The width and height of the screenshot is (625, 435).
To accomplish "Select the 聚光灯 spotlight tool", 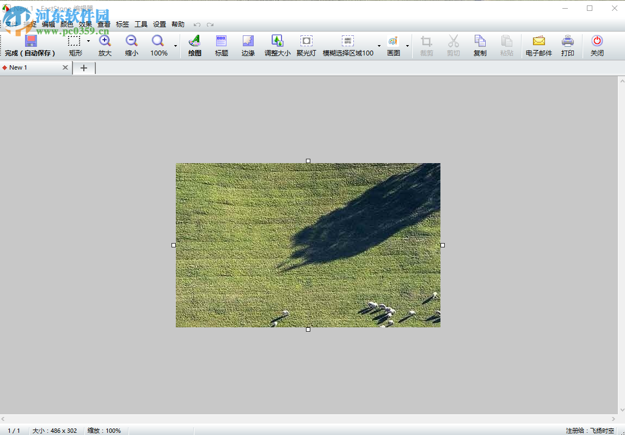I will coord(306,41).
